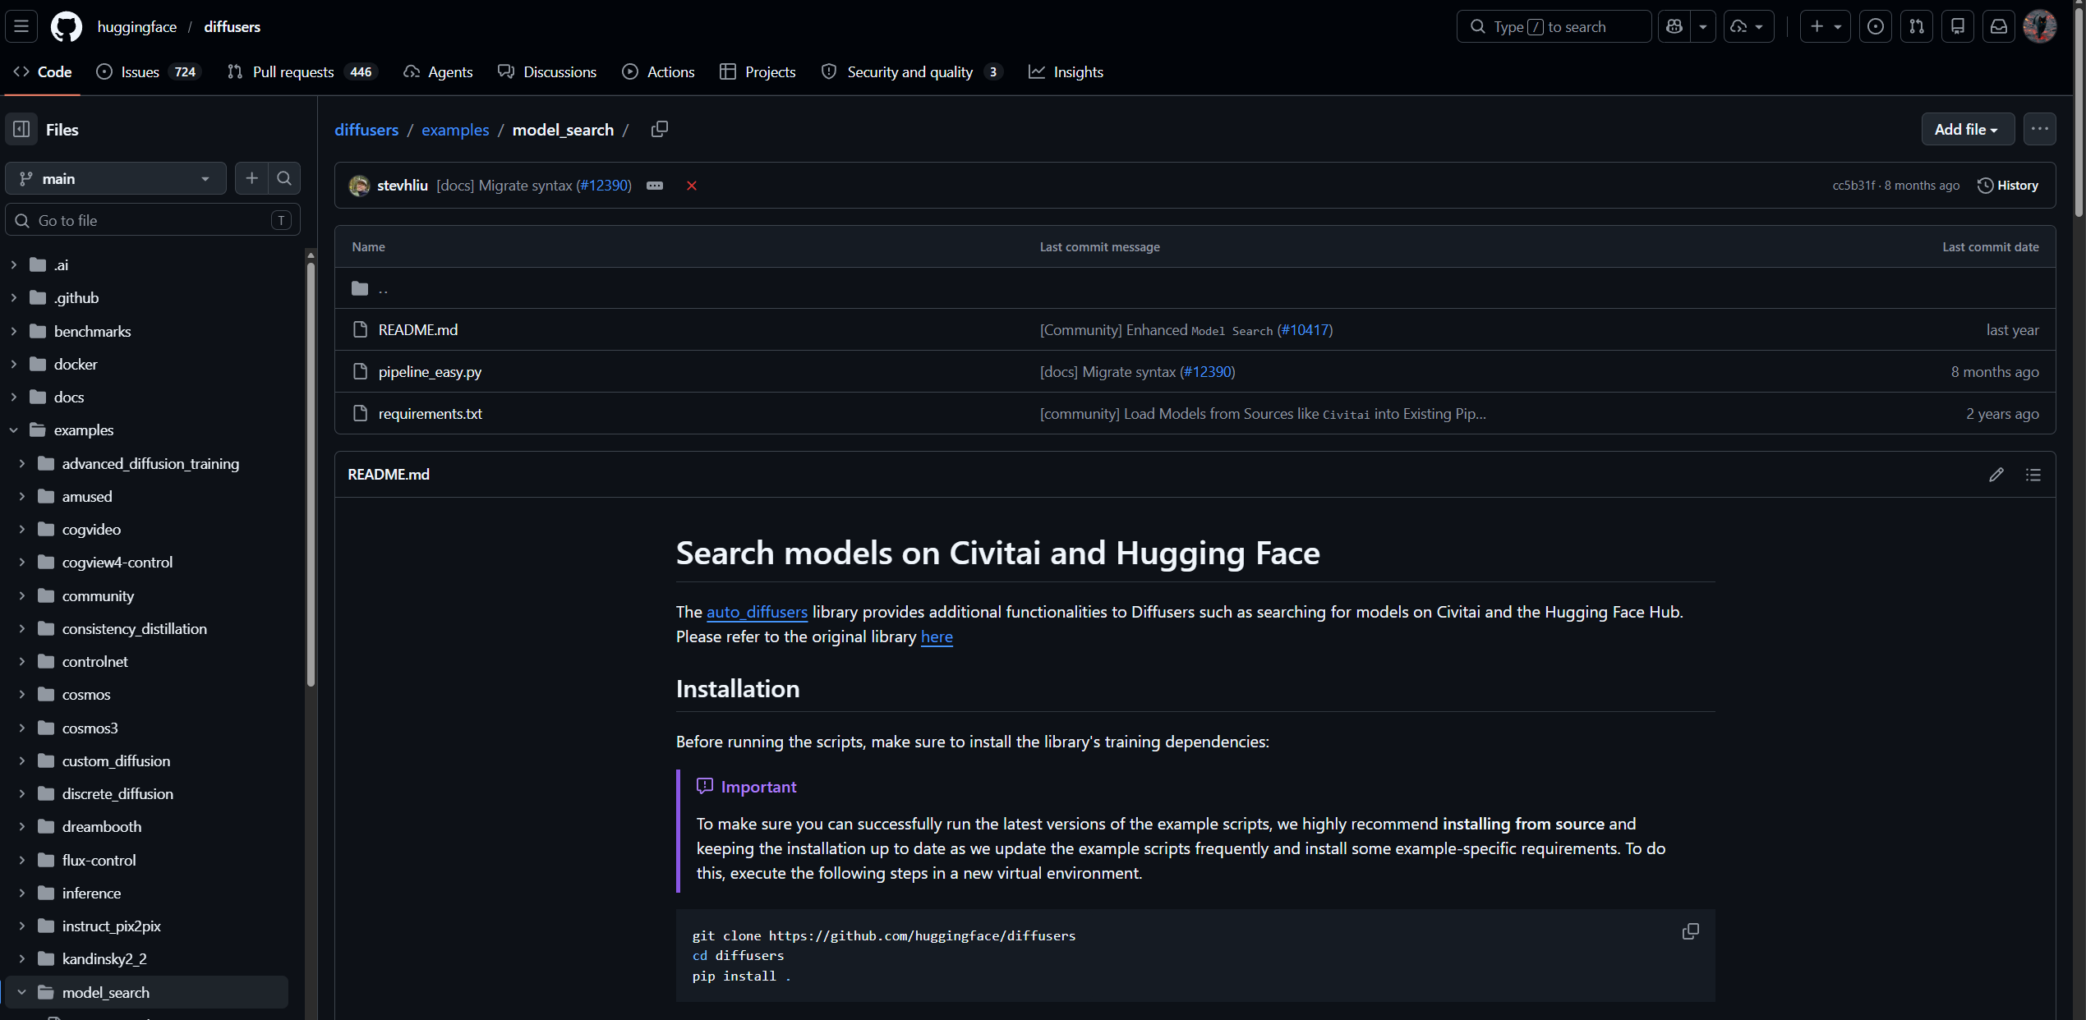Switch to the Security and quality tab
This screenshot has width=2086, height=1020.
(x=912, y=71)
